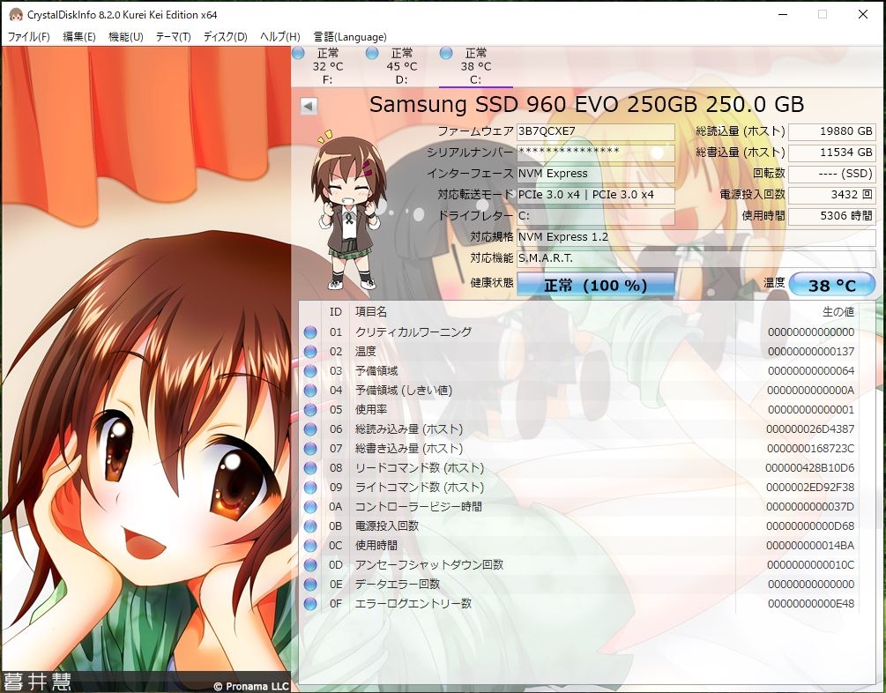The height and width of the screenshot is (693, 886).
Task: Select the C: drive 38 °C tab
Action: pyautogui.click(x=476, y=67)
